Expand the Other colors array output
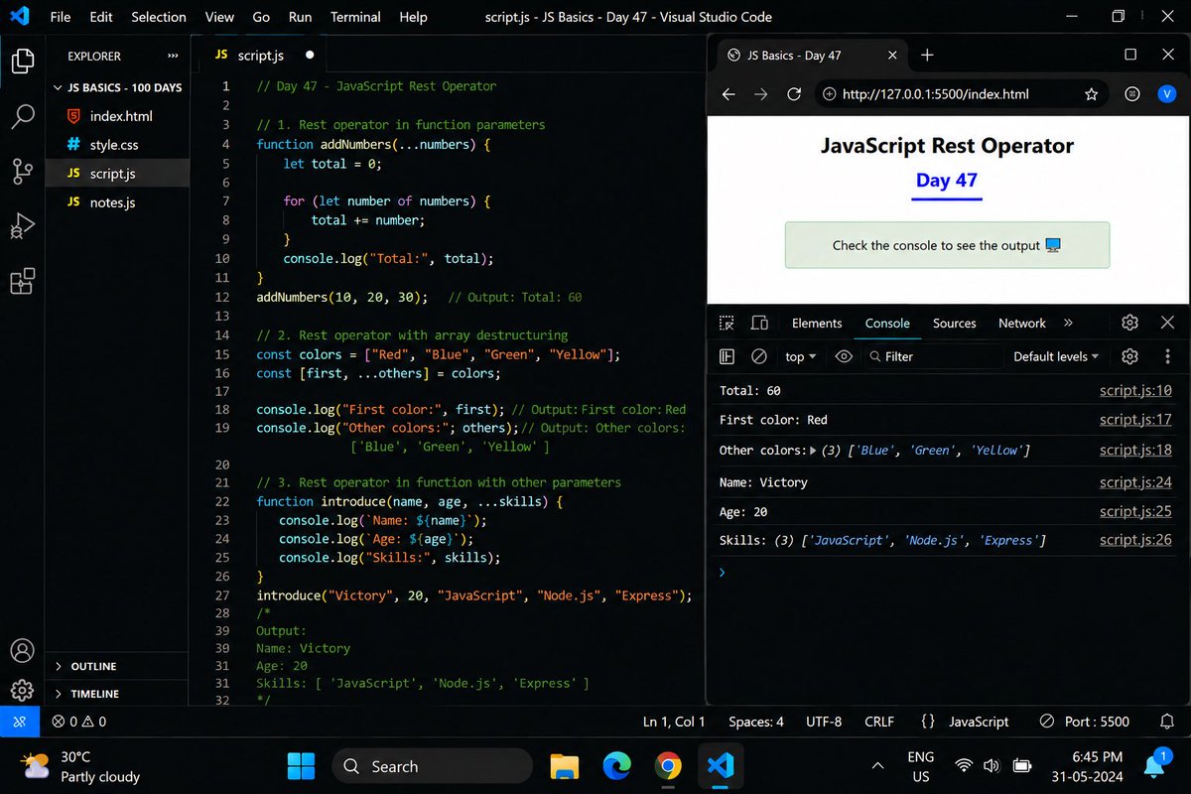This screenshot has height=794, width=1191. coord(814,451)
